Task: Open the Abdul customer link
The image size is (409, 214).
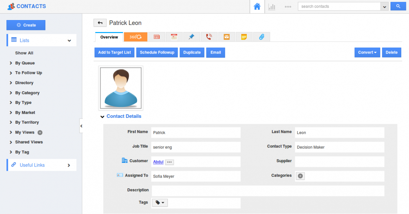Action: pyautogui.click(x=158, y=162)
